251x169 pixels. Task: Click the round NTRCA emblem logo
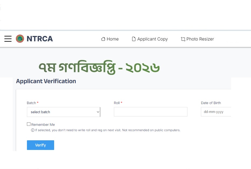point(20,39)
